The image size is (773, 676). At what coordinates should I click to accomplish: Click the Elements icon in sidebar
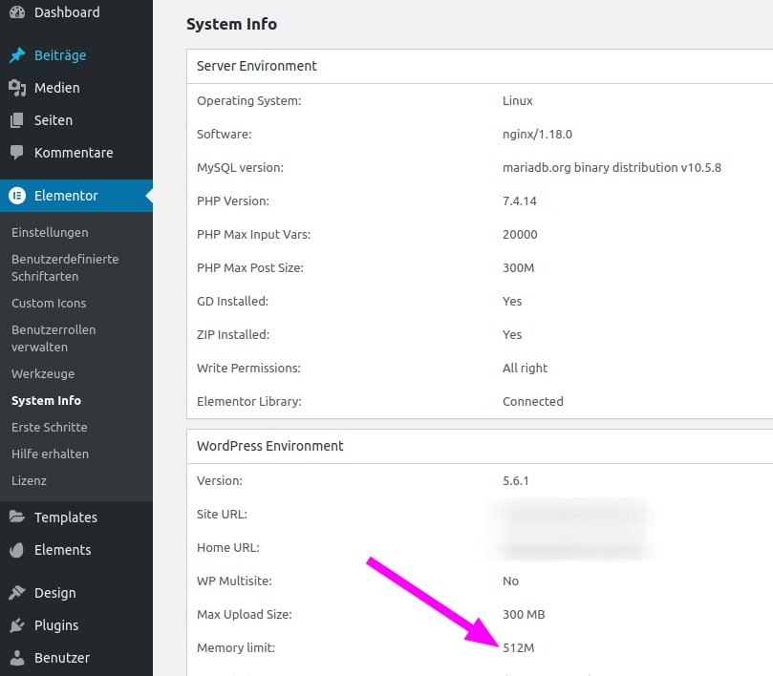17,550
